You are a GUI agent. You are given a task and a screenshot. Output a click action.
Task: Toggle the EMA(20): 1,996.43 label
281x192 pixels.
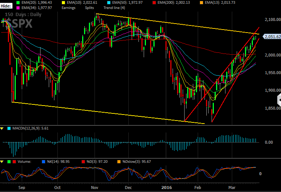tap(36, 3)
